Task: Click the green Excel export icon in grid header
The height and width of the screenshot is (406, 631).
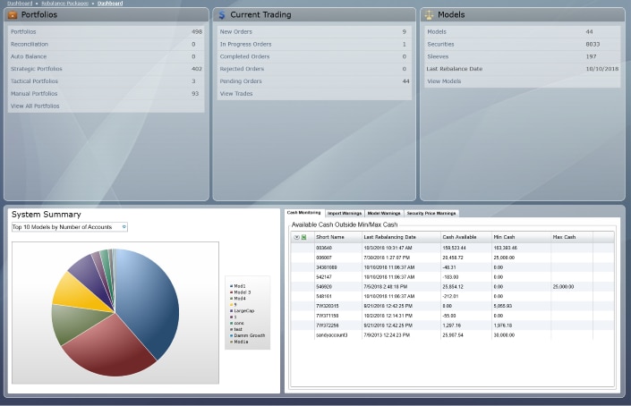Action: tap(303, 237)
